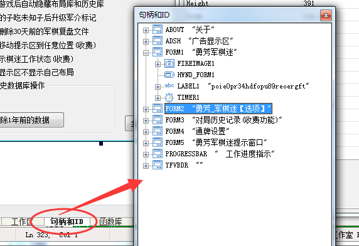Click the designer form's bottom resize handle

[x=101, y=144]
